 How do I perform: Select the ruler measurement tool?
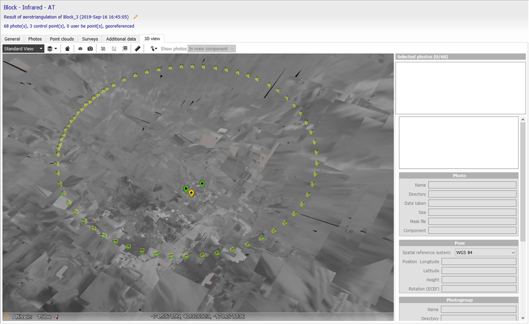tap(138, 49)
